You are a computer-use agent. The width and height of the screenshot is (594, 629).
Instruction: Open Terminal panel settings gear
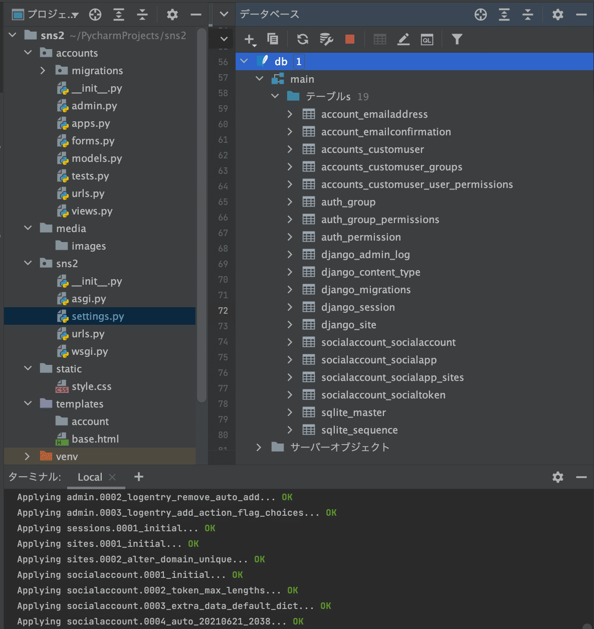point(558,477)
